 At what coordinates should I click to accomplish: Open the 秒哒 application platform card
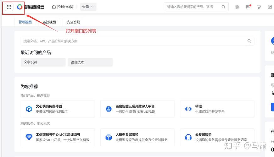[x=217, y=109]
